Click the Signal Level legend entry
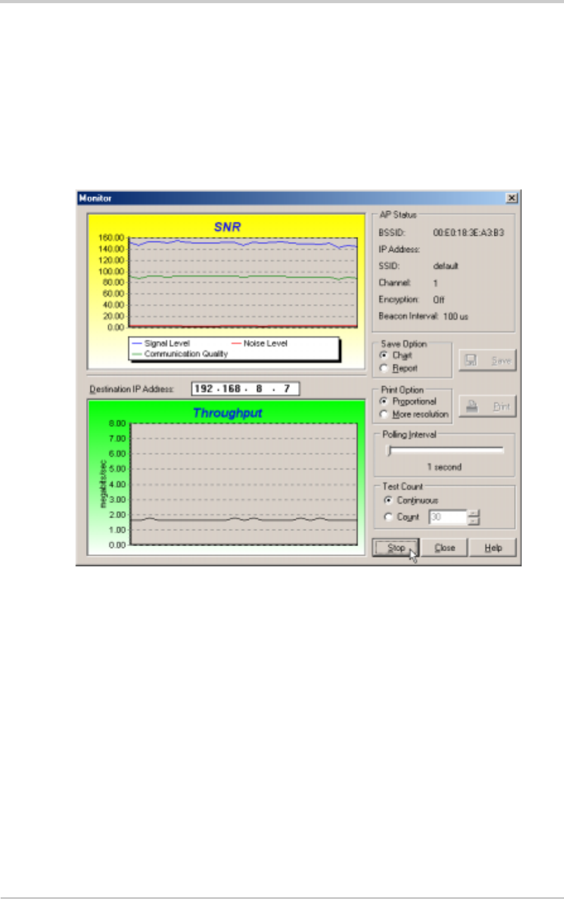 tap(161, 343)
